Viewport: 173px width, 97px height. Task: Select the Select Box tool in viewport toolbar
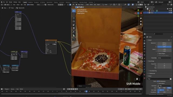coord(74,11)
